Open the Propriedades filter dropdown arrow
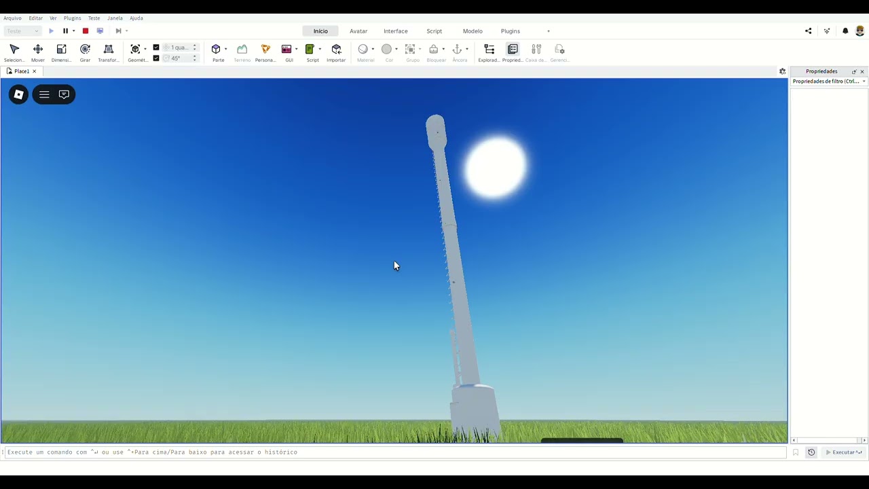Screen dimensions: 869x489 864,81
